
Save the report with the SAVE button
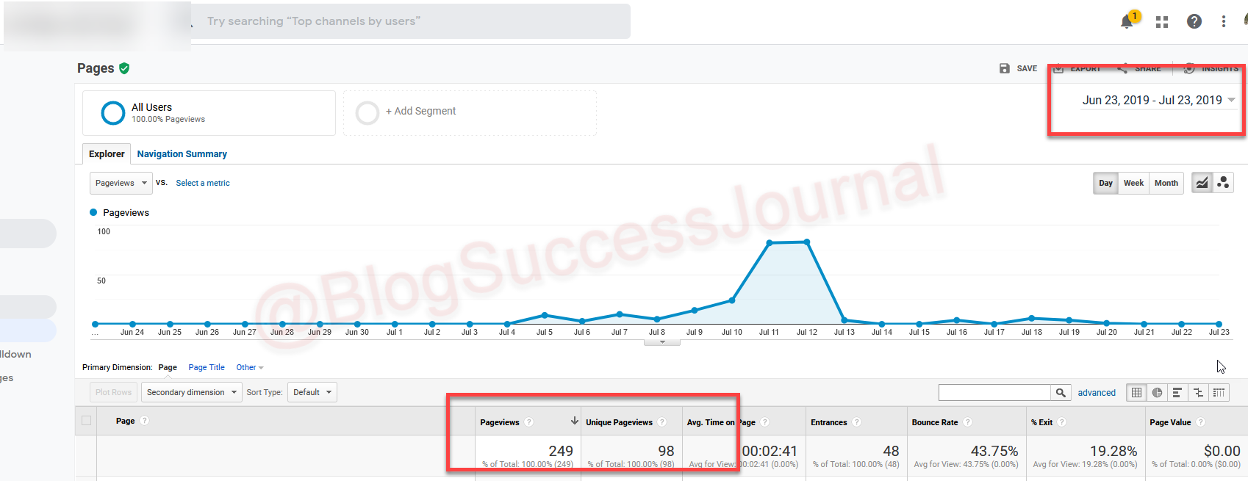(1018, 68)
